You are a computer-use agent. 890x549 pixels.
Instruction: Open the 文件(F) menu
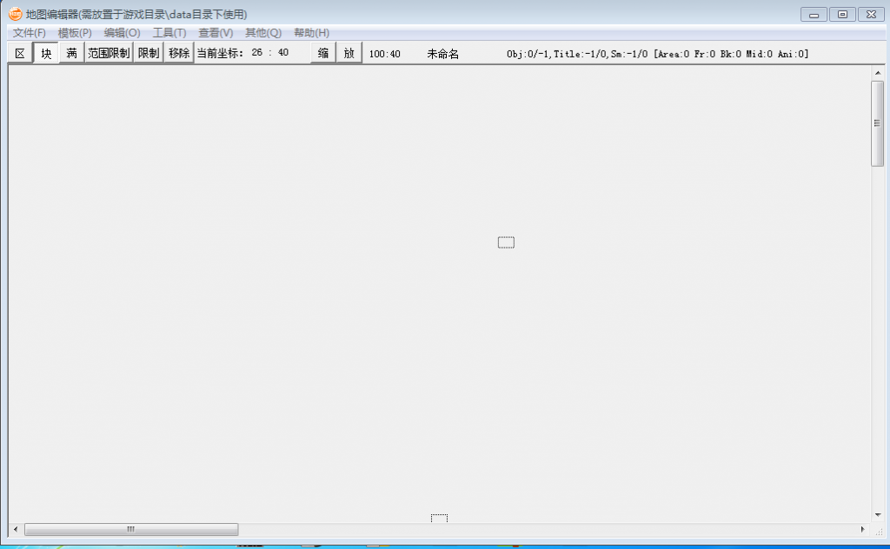(30, 33)
